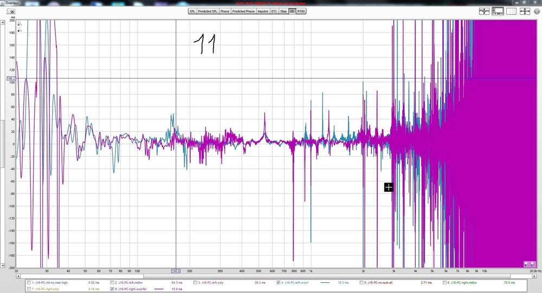The width and height of the screenshot is (542, 293).
Task: Uncheck the J16-PC-right-woofer trace
Action: pos(112,289)
